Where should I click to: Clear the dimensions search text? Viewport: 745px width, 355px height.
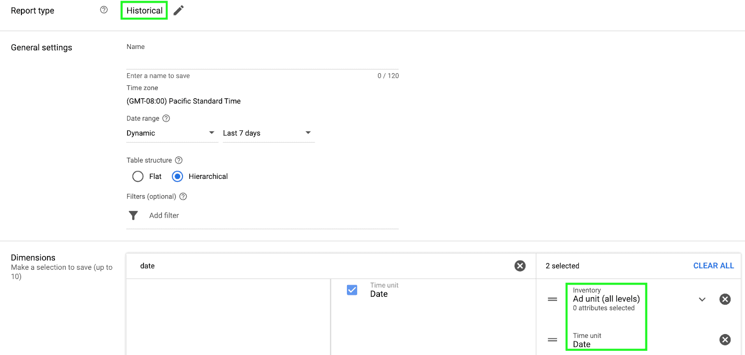click(x=520, y=266)
